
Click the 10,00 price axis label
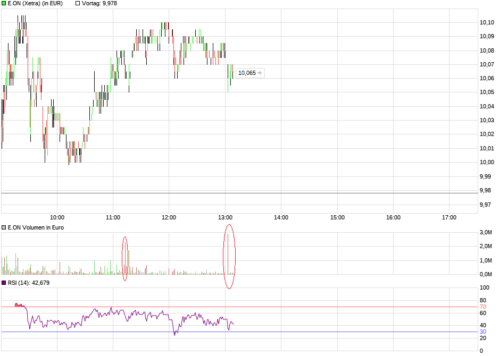click(x=487, y=163)
